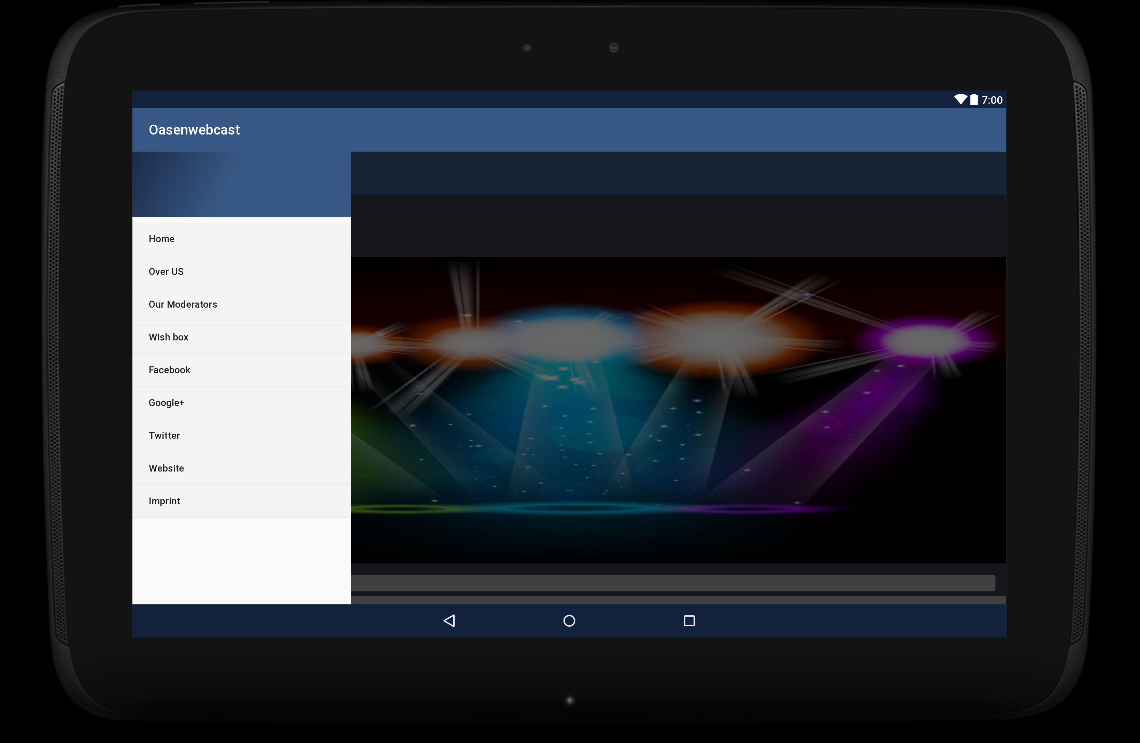The height and width of the screenshot is (743, 1140).
Task: Tap the Oasenwebcast app bar title
Action: (x=194, y=129)
